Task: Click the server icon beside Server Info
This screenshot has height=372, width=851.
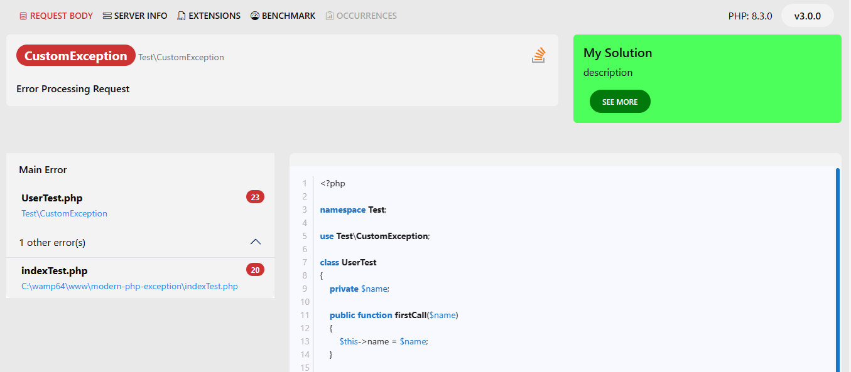Action: coord(107,16)
